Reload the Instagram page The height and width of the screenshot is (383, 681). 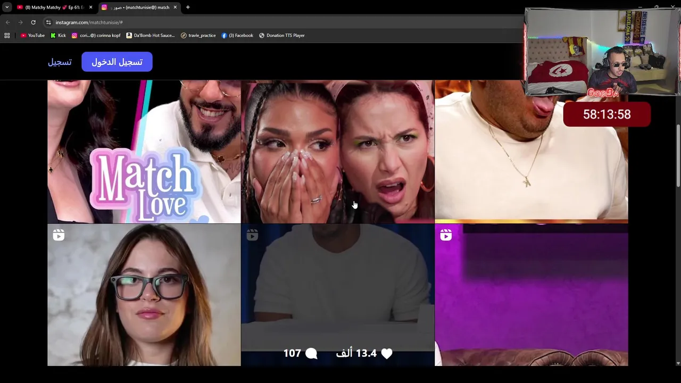[33, 22]
